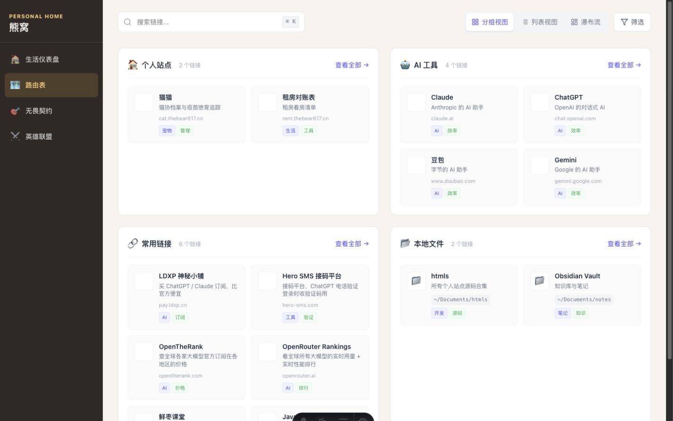Click the 笔记 tag on Obsidian Vault card
Image resolution: width=673 pixels, height=421 pixels.
563,313
